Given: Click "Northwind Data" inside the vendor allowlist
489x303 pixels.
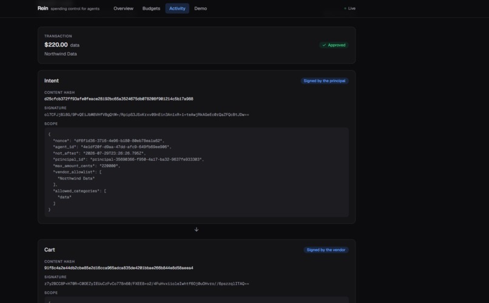Looking at the screenshot, I should coord(76,178).
